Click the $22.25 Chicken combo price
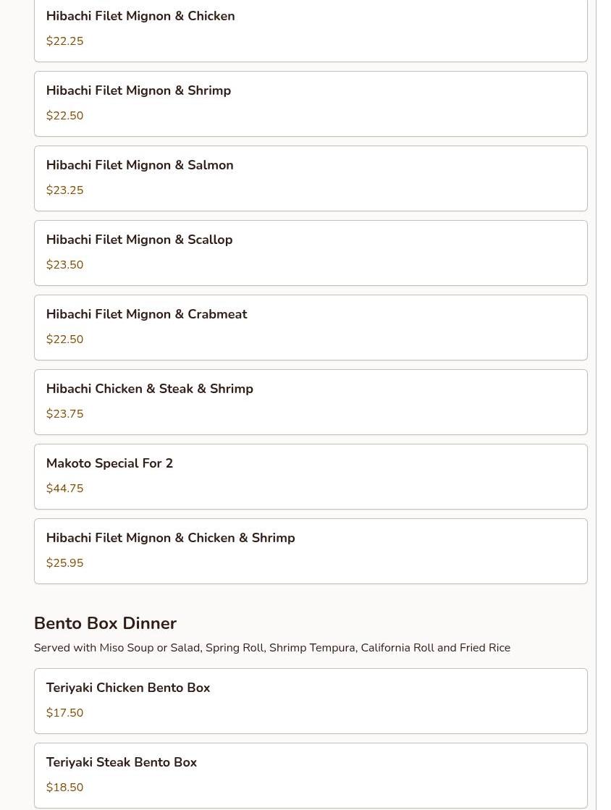This screenshot has height=810, width=611. (64, 41)
